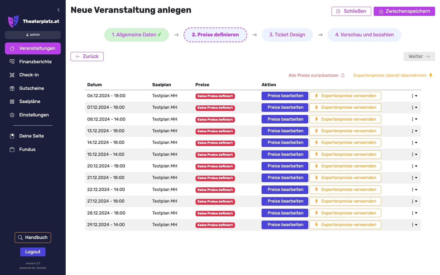This screenshot has height=275, width=440.
Task: Click the Finanzberichte sidebar icon
Action: click(x=12, y=62)
